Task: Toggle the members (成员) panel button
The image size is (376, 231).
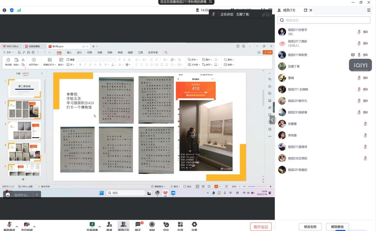Action: pos(123,225)
